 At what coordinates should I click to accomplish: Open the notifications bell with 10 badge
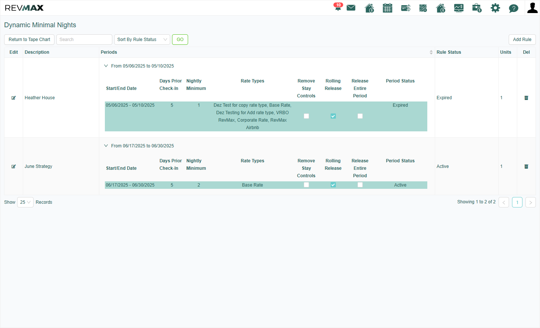(x=338, y=7)
